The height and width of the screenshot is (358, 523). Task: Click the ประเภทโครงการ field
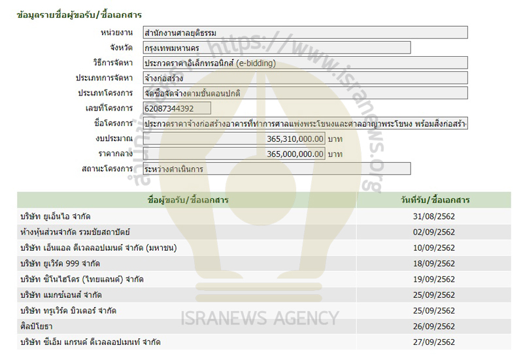pos(305,93)
